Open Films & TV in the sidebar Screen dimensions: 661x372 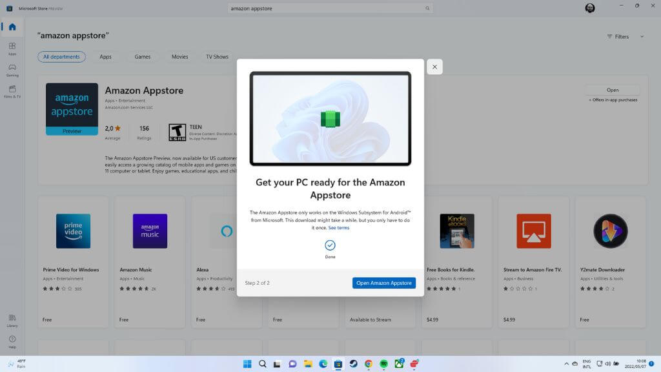click(12, 91)
